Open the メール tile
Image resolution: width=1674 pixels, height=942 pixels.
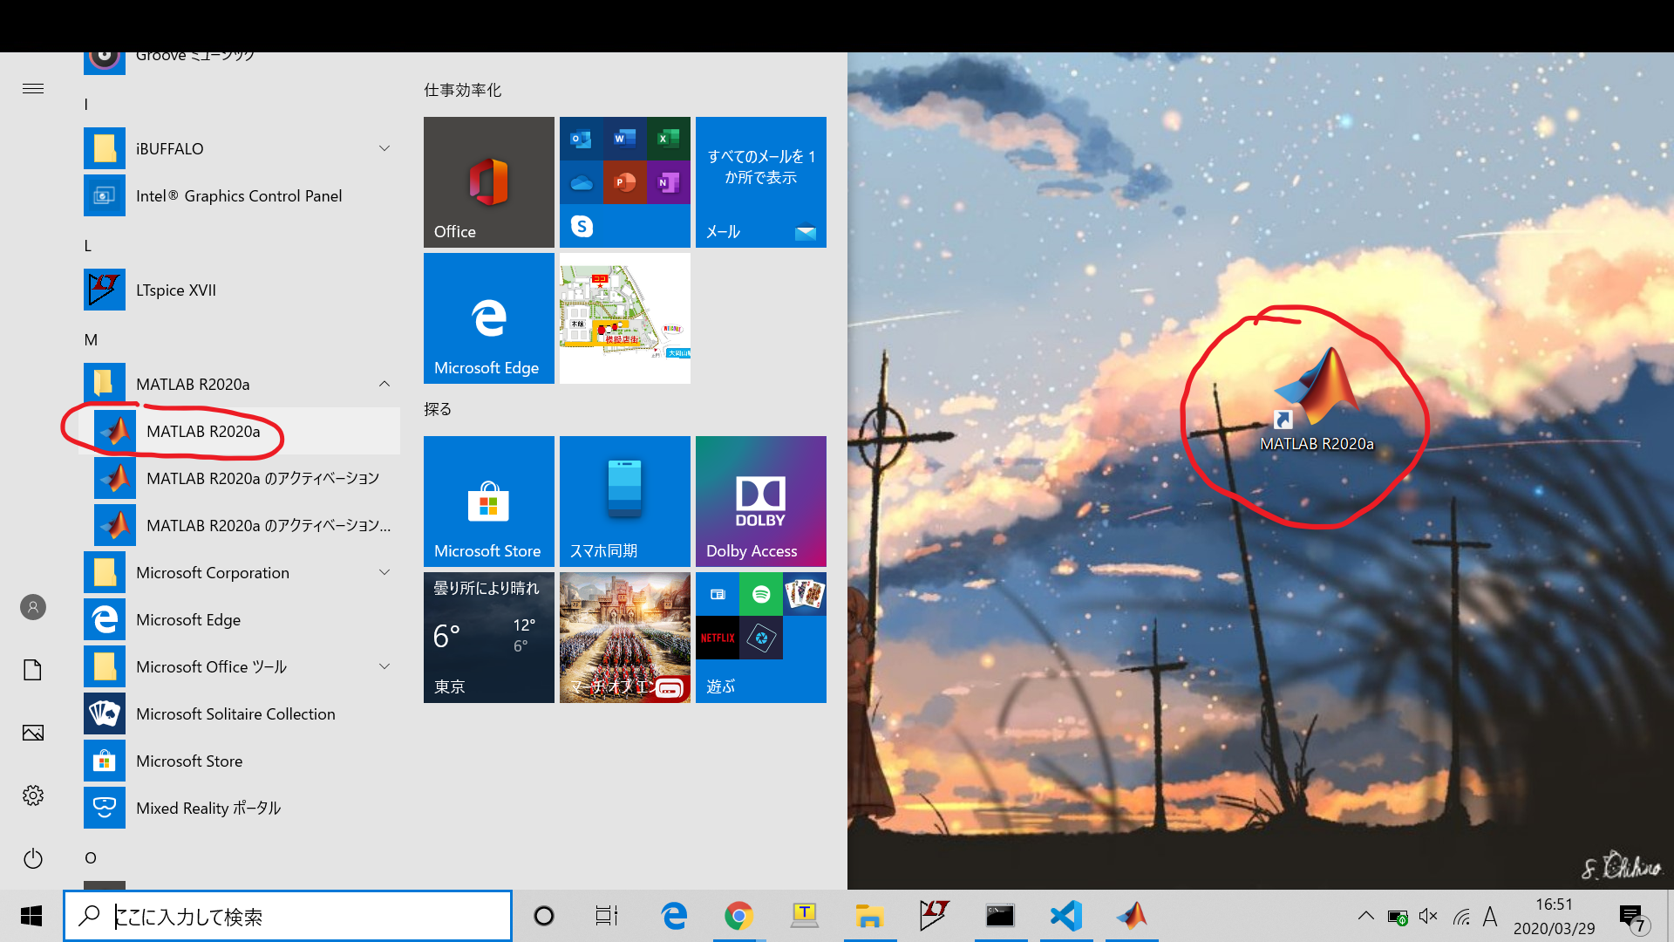pos(761,182)
